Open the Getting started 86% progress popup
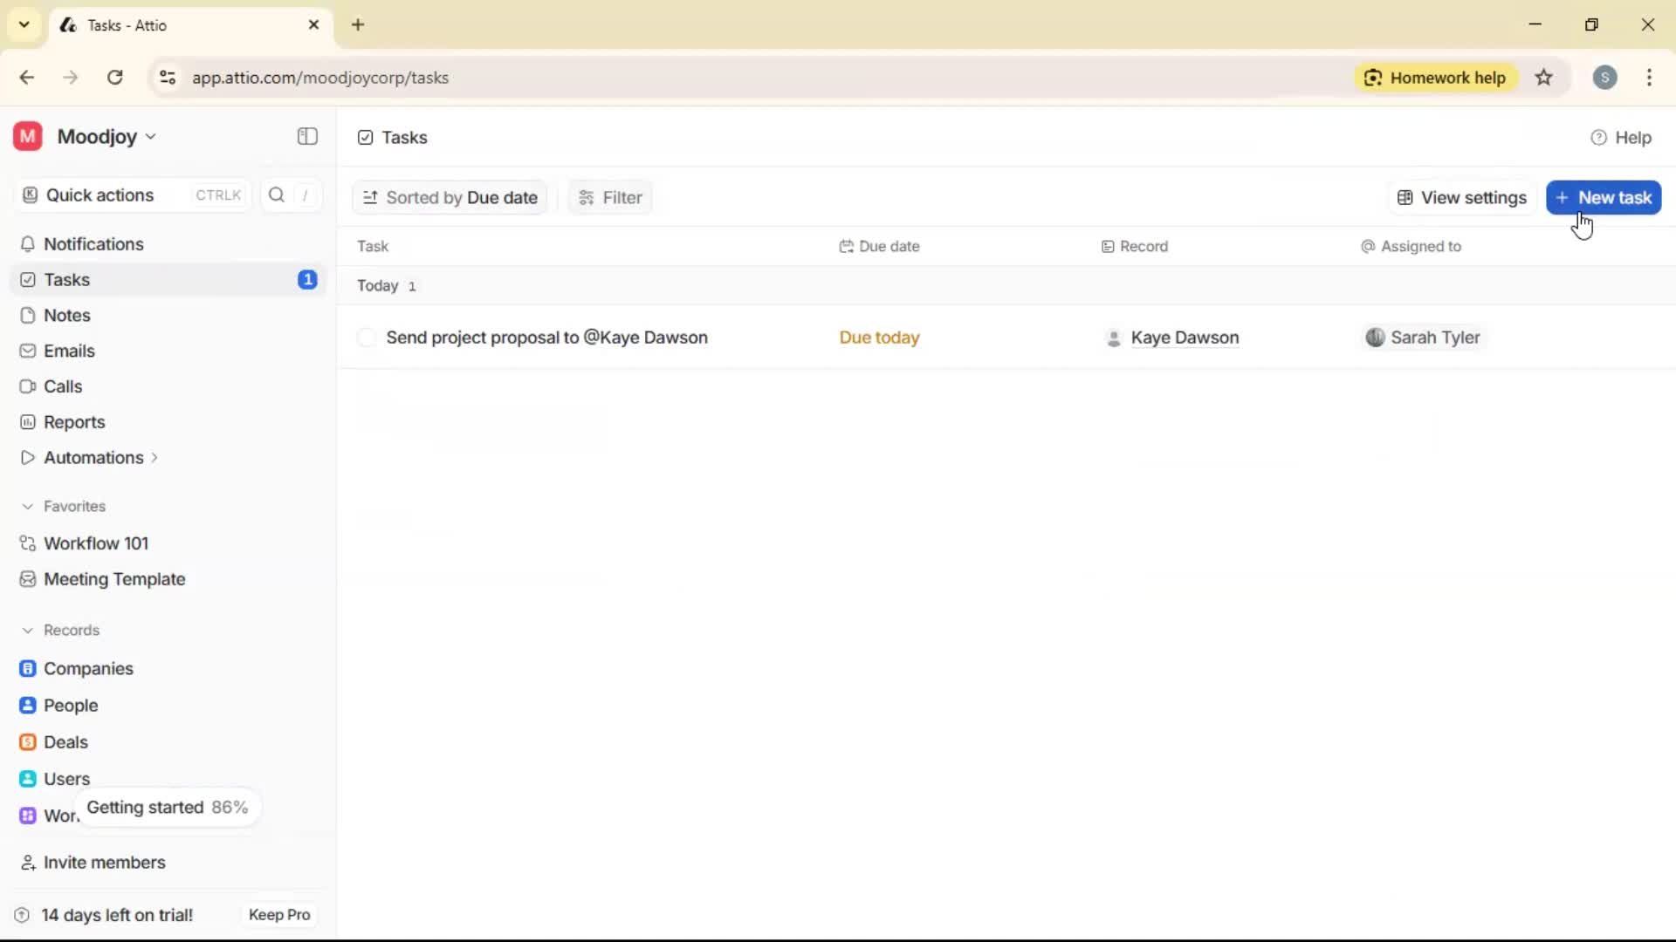Image resolution: width=1676 pixels, height=942 pixels. coord(167,807)
